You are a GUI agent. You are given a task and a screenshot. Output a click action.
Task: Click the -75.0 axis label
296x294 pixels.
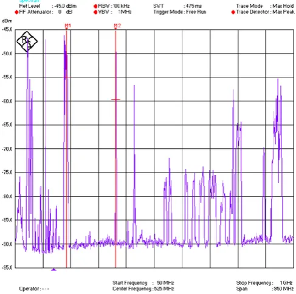7,173
